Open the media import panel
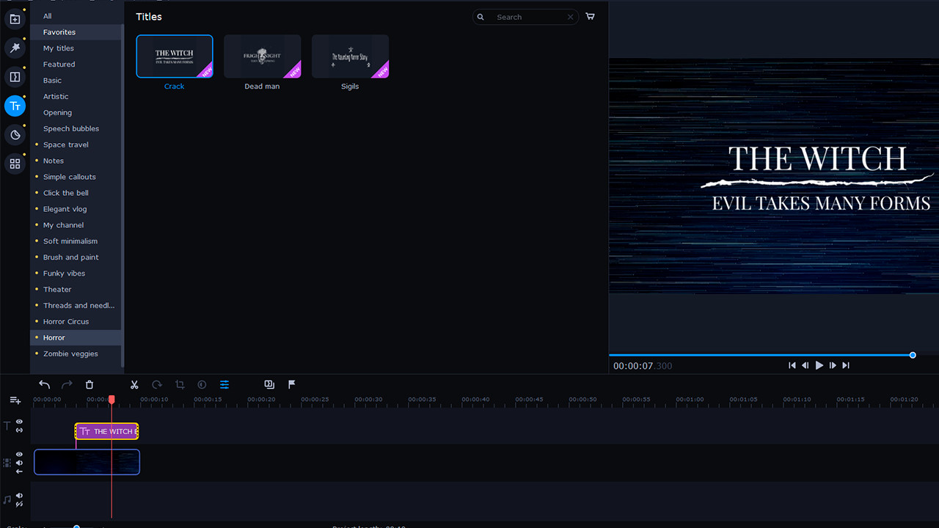 click(x=15, y=18)
